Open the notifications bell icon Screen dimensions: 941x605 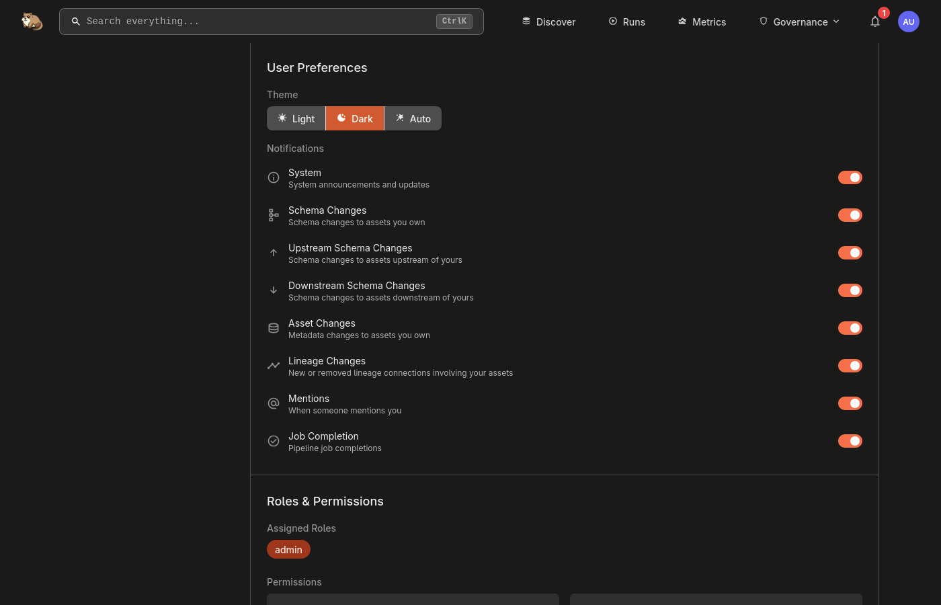click(x=875, y=22)
